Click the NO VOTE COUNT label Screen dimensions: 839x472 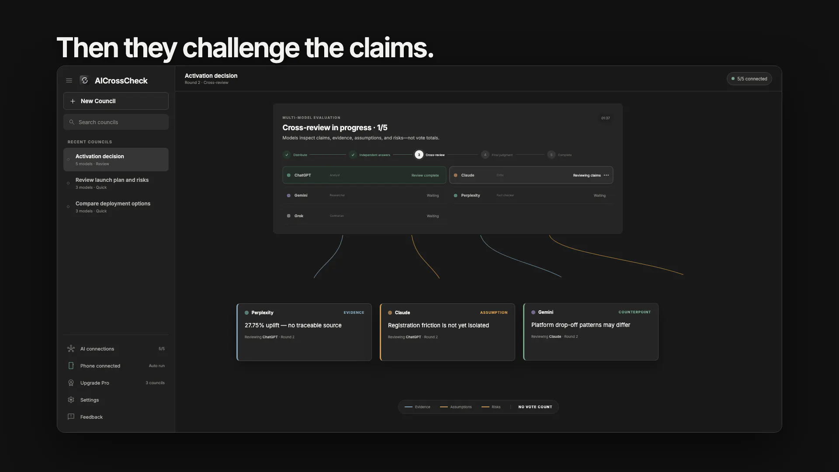pyautogui.click(x=535, y=407)
